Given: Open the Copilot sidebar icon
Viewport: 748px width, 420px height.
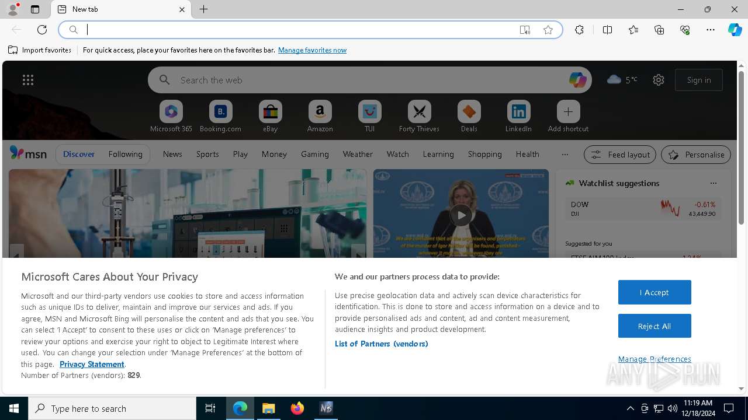Looking at the screenshot, I should tap(735, 30).
